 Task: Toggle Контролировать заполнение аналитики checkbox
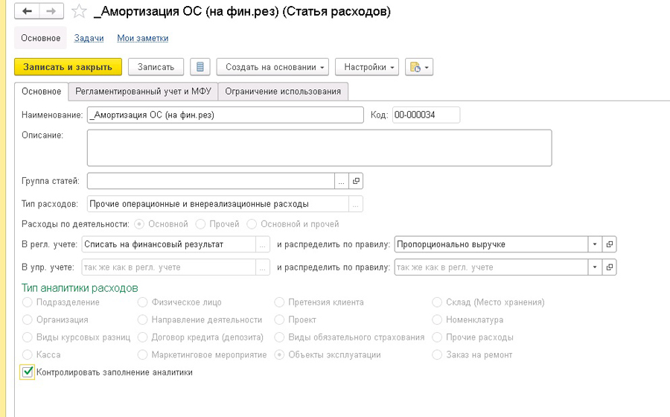28,372
